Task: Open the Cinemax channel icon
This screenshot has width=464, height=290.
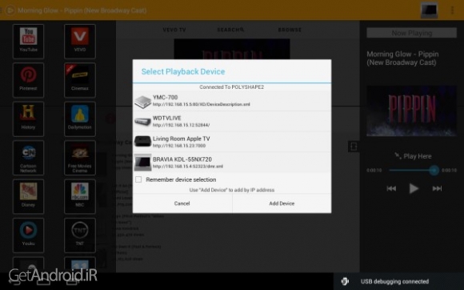Action: [x=80, y=80]
